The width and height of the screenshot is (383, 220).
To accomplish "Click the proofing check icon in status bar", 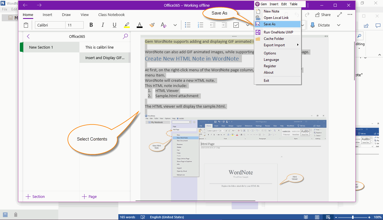I will point(143,217).
